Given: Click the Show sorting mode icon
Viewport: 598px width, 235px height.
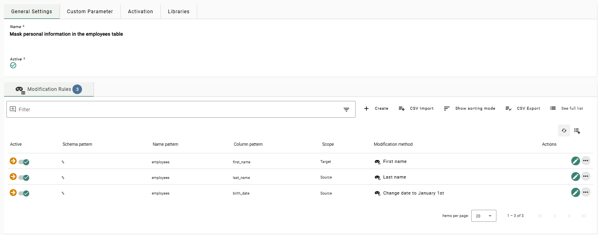Looking at the screenshot, I should click(447, 108).
